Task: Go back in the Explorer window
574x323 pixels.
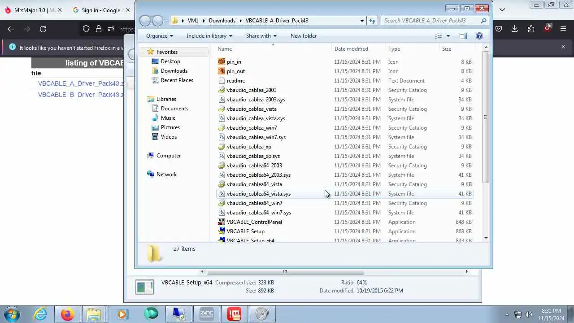Action: tap(145, 21)
